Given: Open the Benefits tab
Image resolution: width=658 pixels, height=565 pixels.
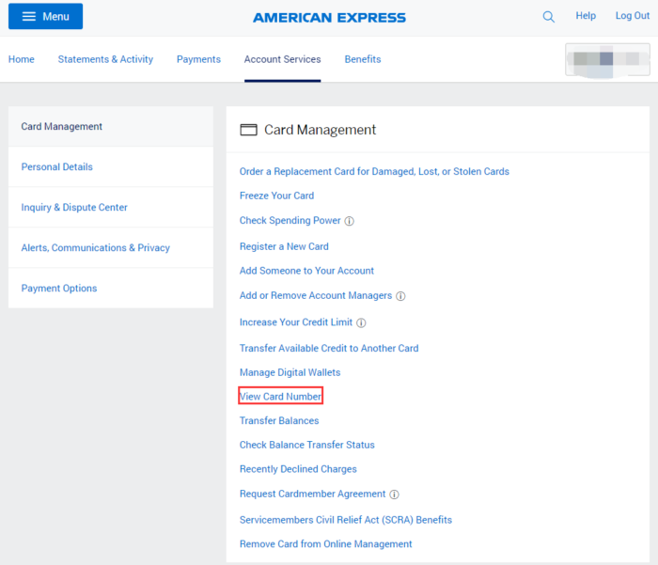Looking at the screenshot, I should (363, 59).
